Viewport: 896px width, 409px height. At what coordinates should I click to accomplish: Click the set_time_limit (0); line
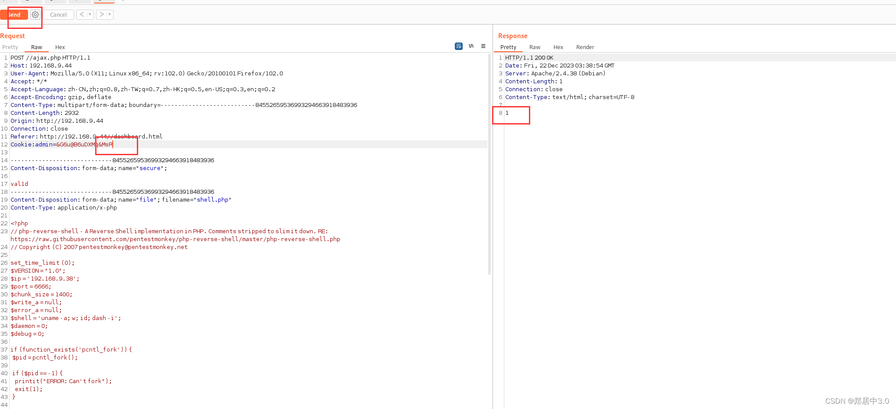pos(43,263)
